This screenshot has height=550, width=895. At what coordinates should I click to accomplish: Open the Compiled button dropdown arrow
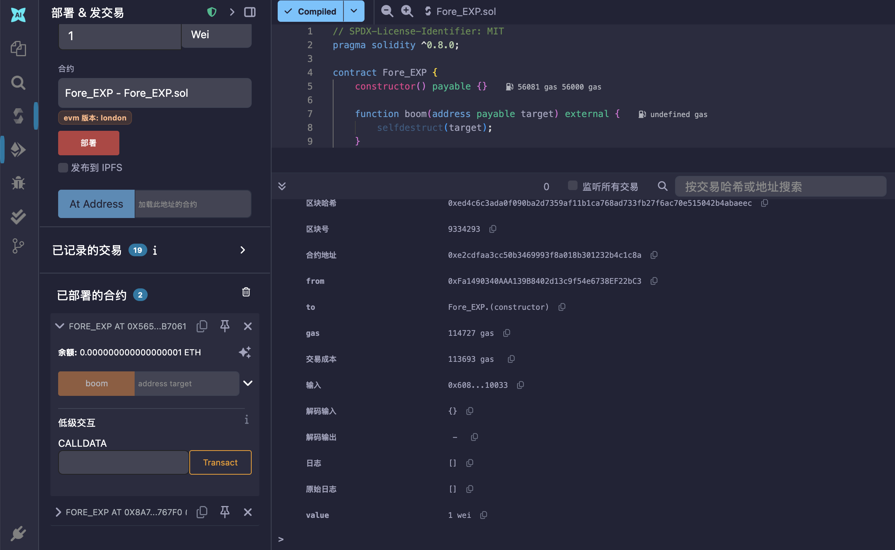click(354, 11)
